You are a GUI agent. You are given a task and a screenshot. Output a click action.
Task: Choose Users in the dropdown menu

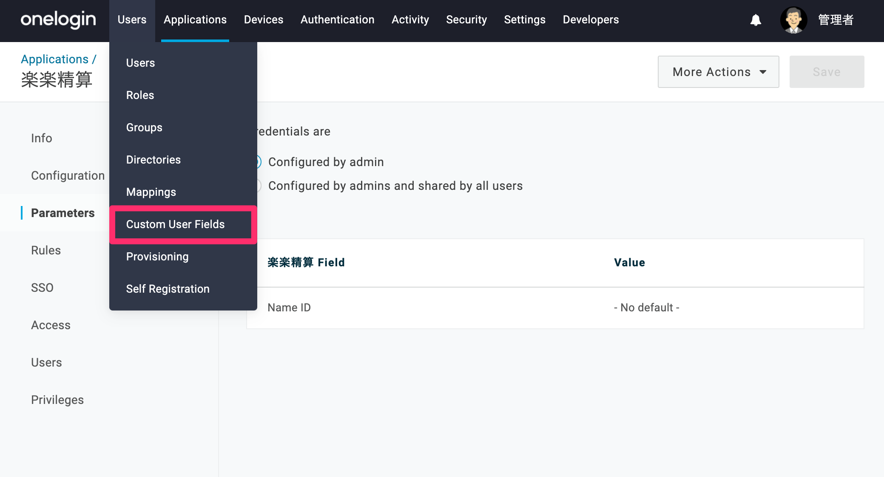(x=183, y=63)
